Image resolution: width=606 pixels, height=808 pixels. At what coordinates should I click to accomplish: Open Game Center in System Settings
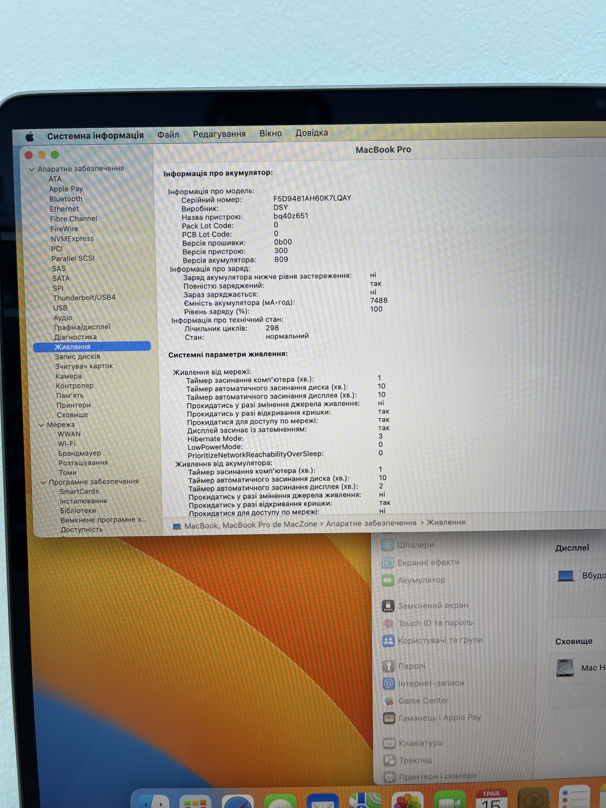click(x=423, y=701)
